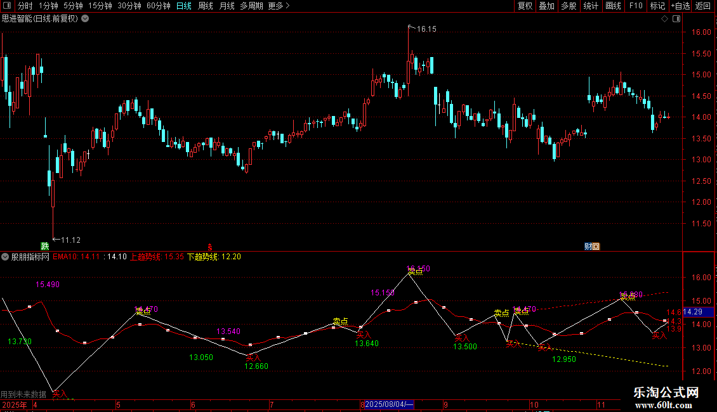
Task: Select the 周线 weekly tab
Action: [206, 6]
